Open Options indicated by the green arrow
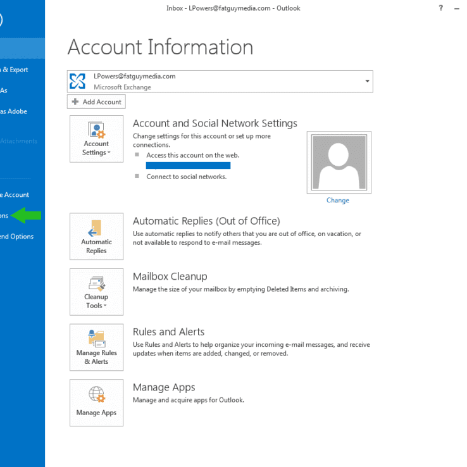The height and width of the screenshot is (467, 467). tap(4, 216)
